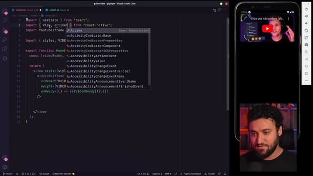Switch to the index.tsx editor tab
This screenshot has height=176, width=313.
point(26,10)
